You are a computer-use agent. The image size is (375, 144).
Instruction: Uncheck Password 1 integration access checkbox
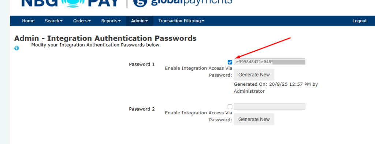(x=230, y=62)
